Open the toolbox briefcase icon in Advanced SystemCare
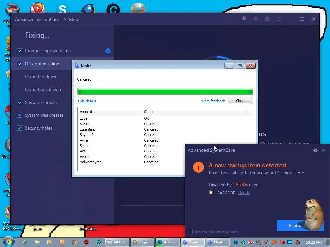Image resolution: width=330 pixels, height=247 pixels. pos(267,19)
